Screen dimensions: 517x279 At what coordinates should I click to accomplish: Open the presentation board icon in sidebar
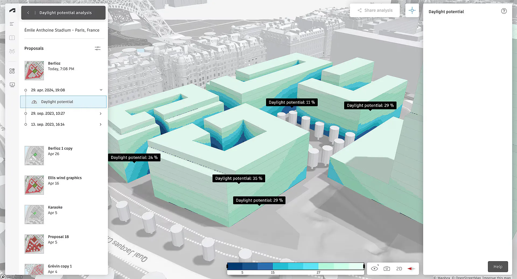coord(12,85)
